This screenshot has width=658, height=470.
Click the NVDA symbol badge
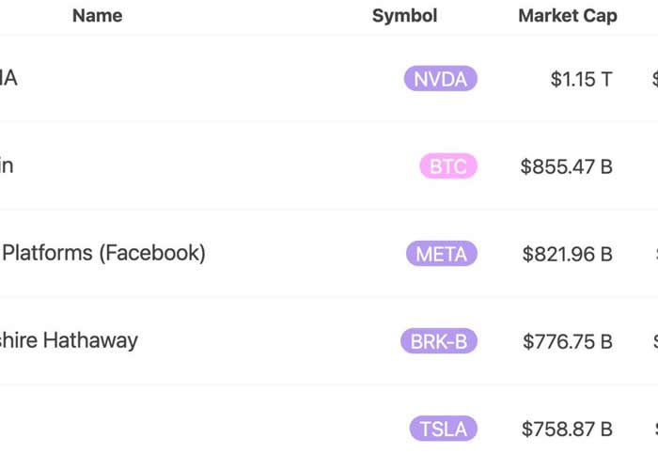441,78
